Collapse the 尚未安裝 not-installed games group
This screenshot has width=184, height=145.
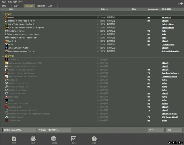click(3, 56)
